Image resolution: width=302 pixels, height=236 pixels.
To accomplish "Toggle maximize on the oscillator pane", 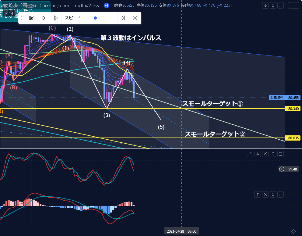I will point(280,154).
